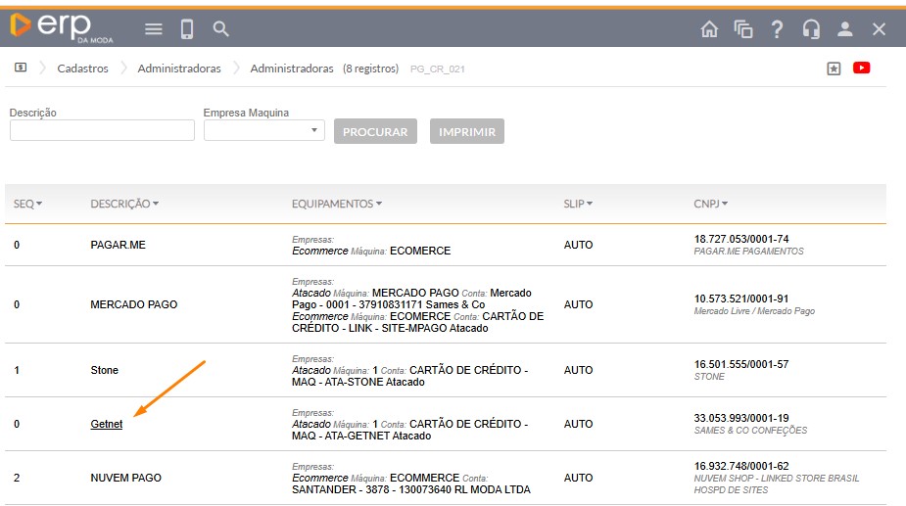This screenshot has height=506, width=906.
Task: Open the user profile icon
Action: tap(844, 29)
